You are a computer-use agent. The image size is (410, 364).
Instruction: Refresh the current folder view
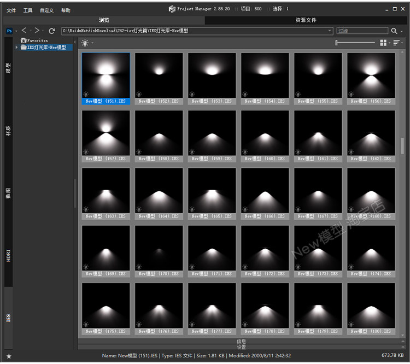52,31
